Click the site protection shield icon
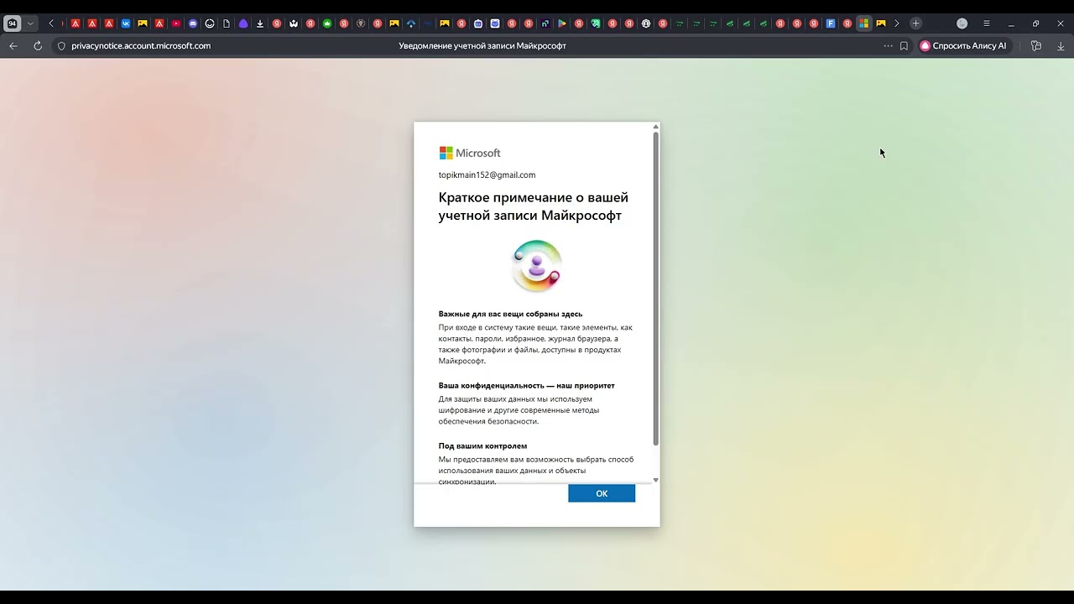This screenshot has width=1074, height=604. (x=61, y=46)
